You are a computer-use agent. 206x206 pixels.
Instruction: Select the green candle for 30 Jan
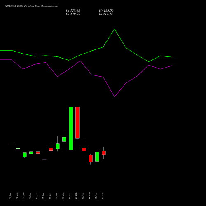point(64,139)
